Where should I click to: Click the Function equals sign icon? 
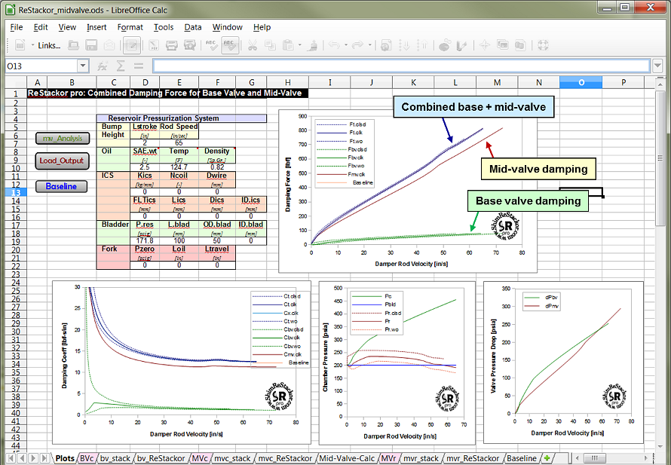(138, 66)
